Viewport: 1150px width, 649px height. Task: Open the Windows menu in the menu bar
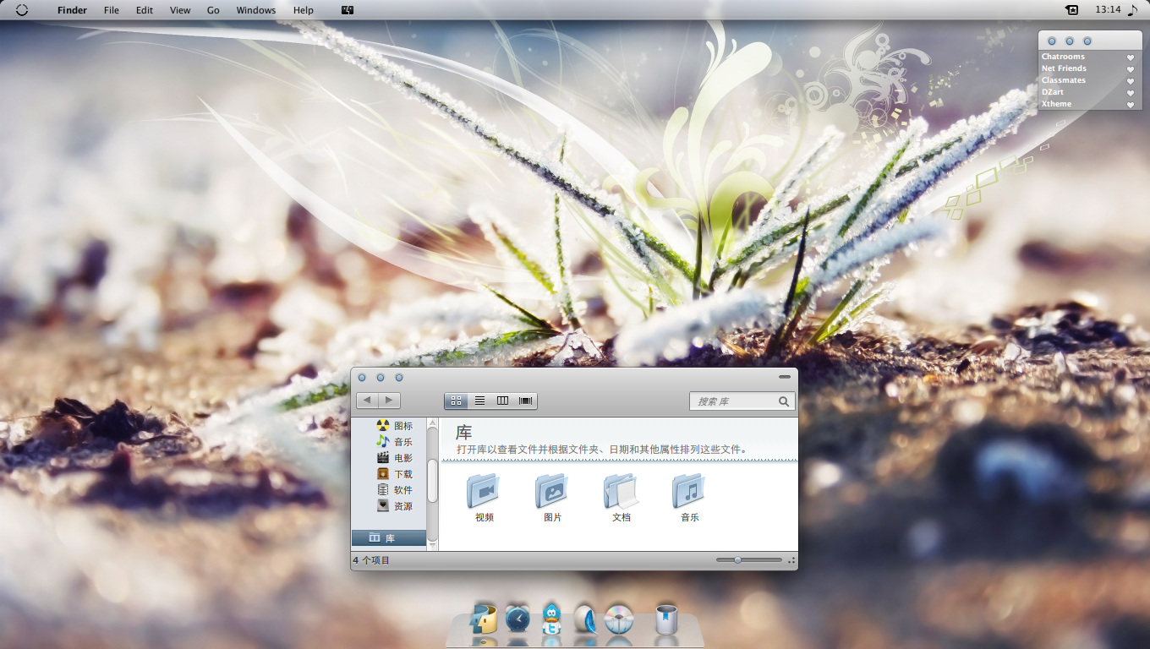(255, 10)
